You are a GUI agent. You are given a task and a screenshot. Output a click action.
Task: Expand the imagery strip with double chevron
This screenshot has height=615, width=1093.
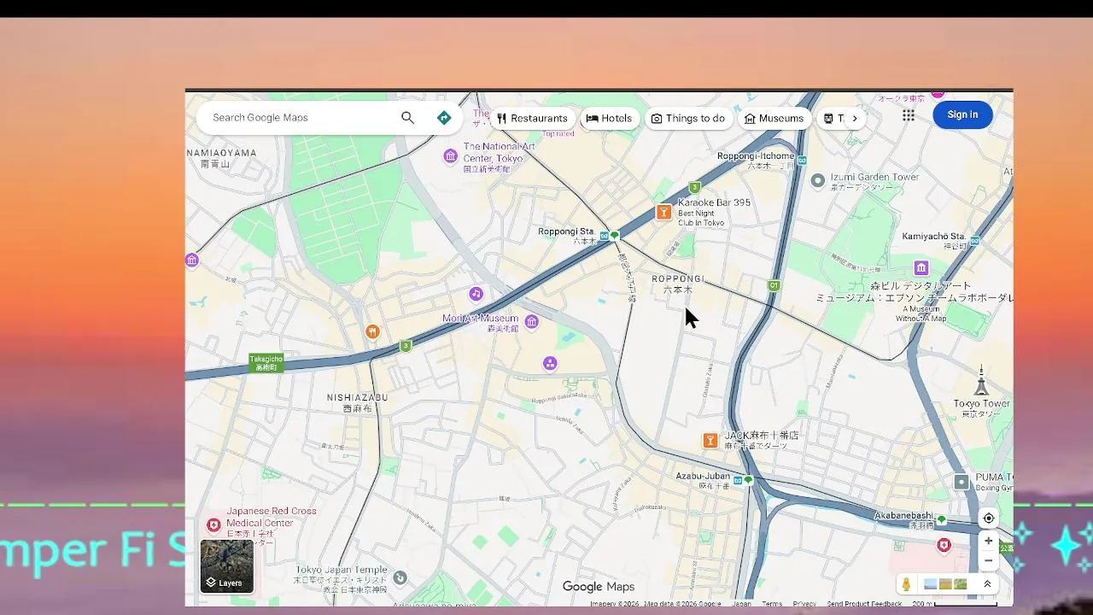click(987, 584)
